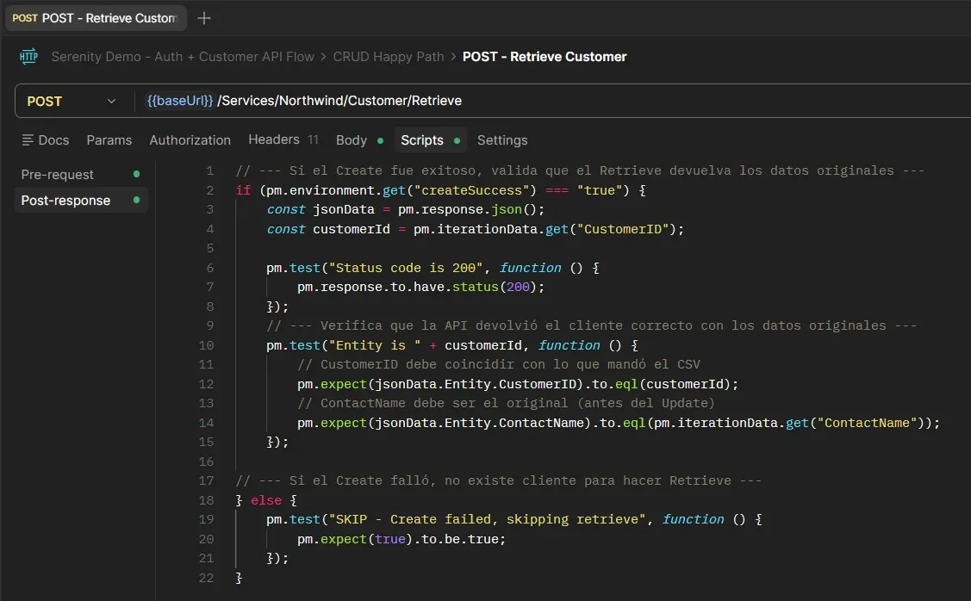Open the Body tab
971x601 pixels.
click(x=351, y=139)
